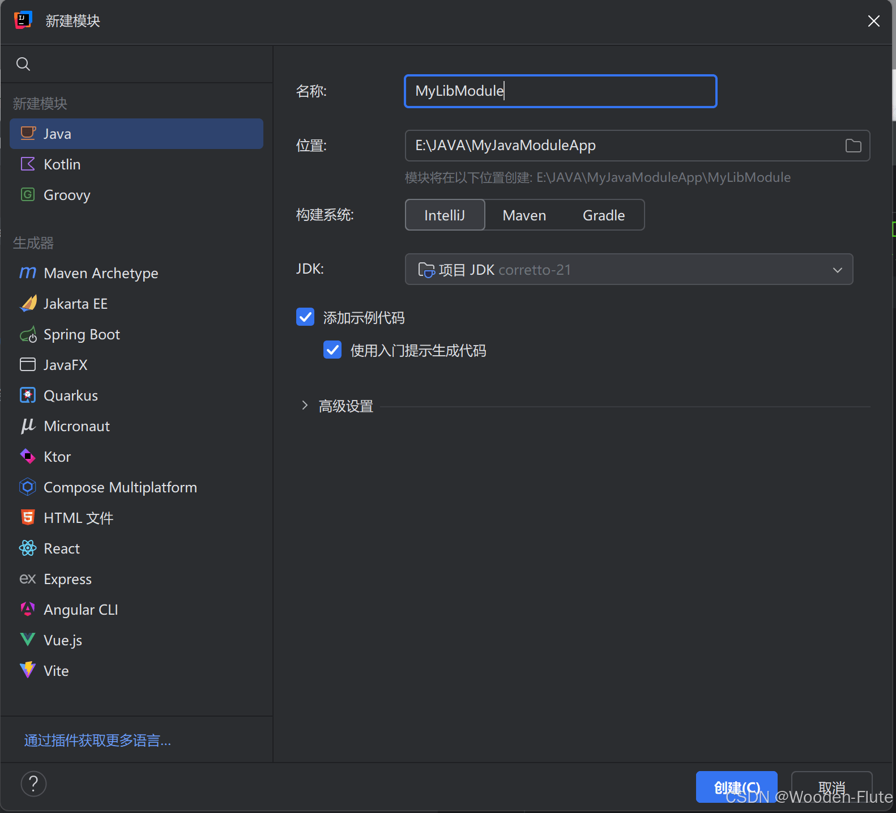
Task: Select the Maven Archetype text label
Action: (x=101, y=274)
